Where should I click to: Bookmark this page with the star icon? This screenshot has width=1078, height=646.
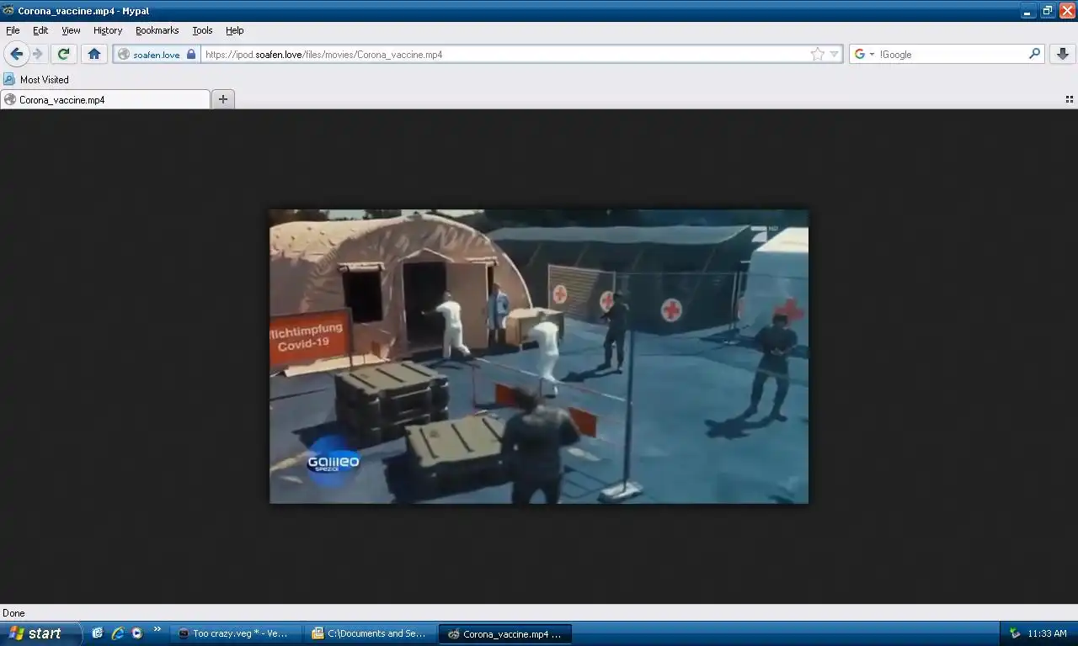click(817, 54)
